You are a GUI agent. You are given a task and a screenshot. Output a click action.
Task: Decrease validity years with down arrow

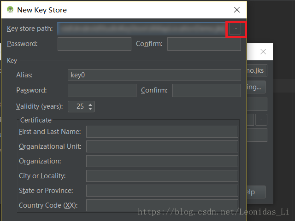pyautogui.click(x=90, y=109)
